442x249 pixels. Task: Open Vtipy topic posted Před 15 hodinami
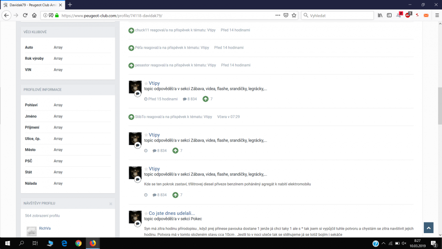tap(154, 83)
